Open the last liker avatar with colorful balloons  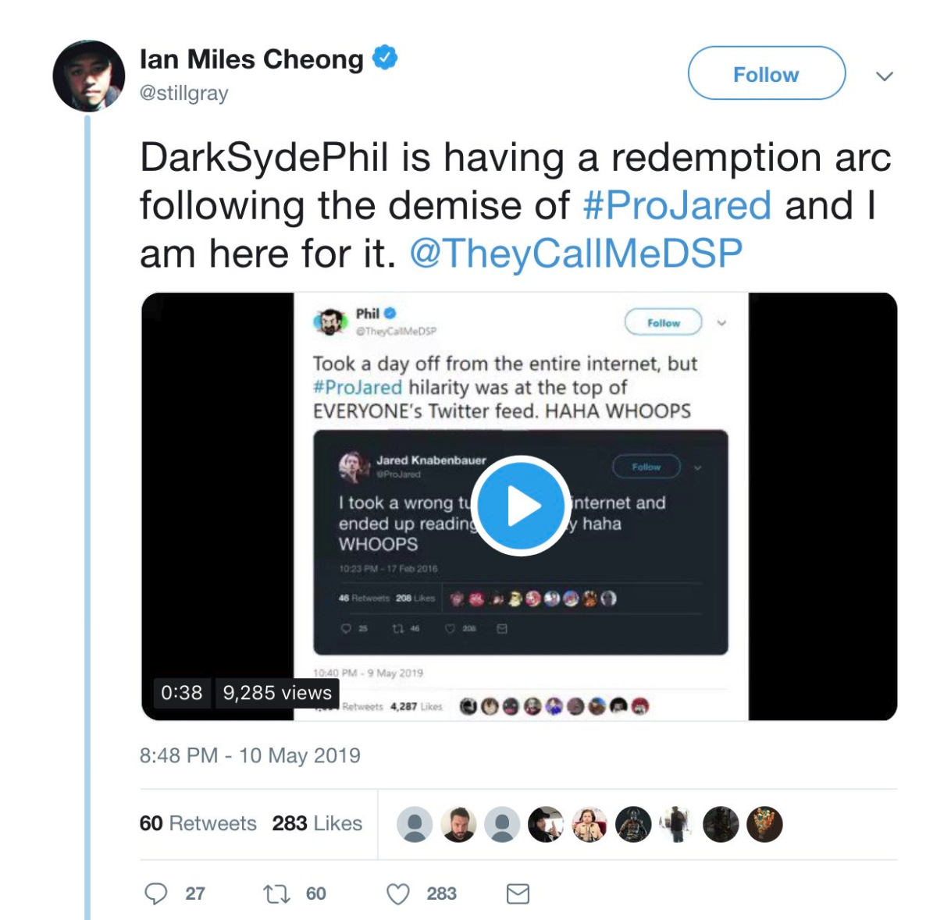[x=764, y=824]
